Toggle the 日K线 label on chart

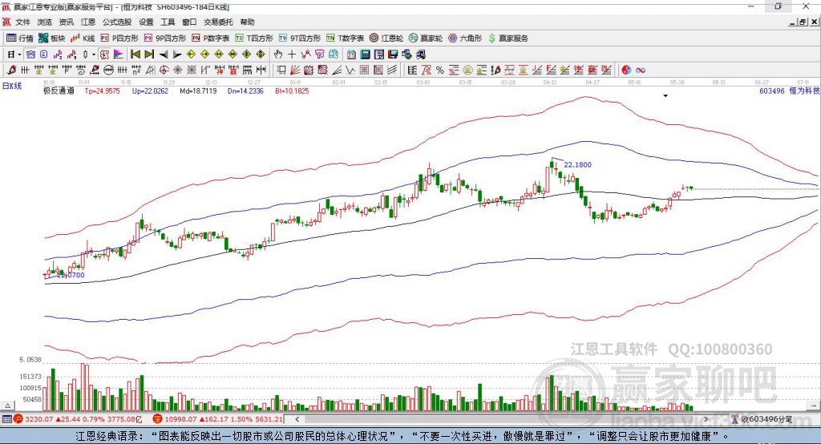(x=12, y=86)
